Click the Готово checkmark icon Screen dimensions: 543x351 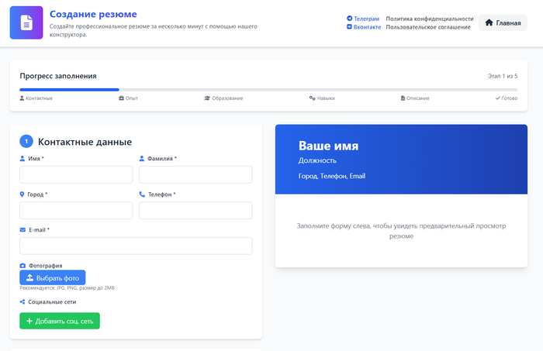pyautogui.click(x=498, y=98)
